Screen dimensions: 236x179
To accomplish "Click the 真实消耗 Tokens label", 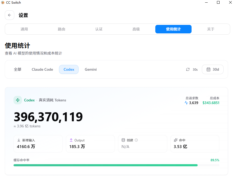I will pyautogui.click(x=52, y=100).
